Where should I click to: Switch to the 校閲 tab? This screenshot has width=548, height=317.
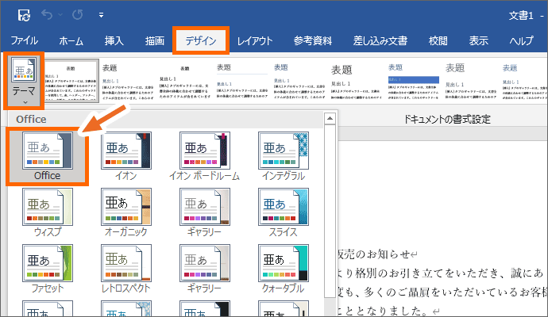(x=438, y=40)
